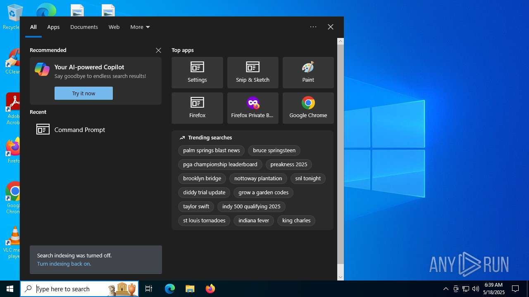Viewport: 529px width, 297px height.
Task: Search trending palm springs blast news
Action: click(x=212, y=151)
